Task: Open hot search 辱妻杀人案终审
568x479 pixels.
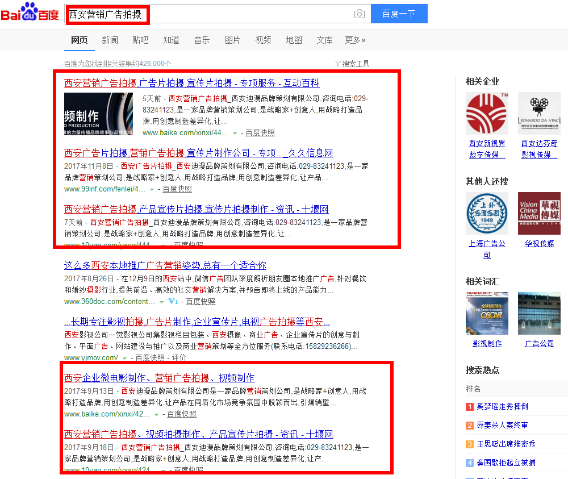Action: [x=502, y=426]
